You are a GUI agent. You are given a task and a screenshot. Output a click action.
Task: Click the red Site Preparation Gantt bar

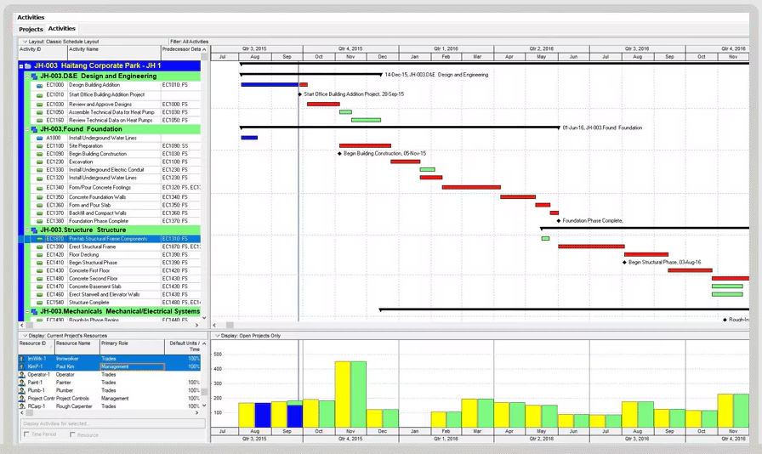pyautogui.click(x=365, y=146)
